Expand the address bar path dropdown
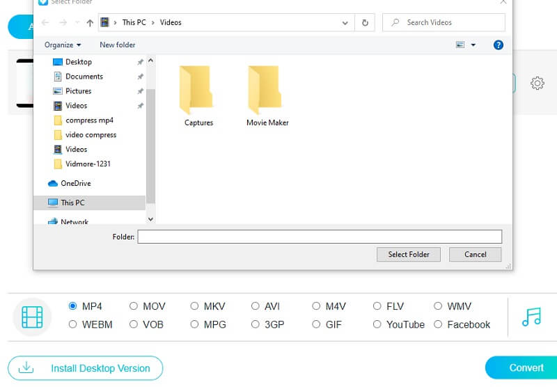The height and width of the screenshot is (387, 557). pos(345,22)
